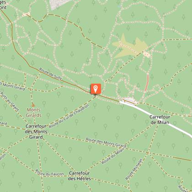Screen dimensions: 192x192
Task: Click the red dashed footpath segment
Action: 147,83
